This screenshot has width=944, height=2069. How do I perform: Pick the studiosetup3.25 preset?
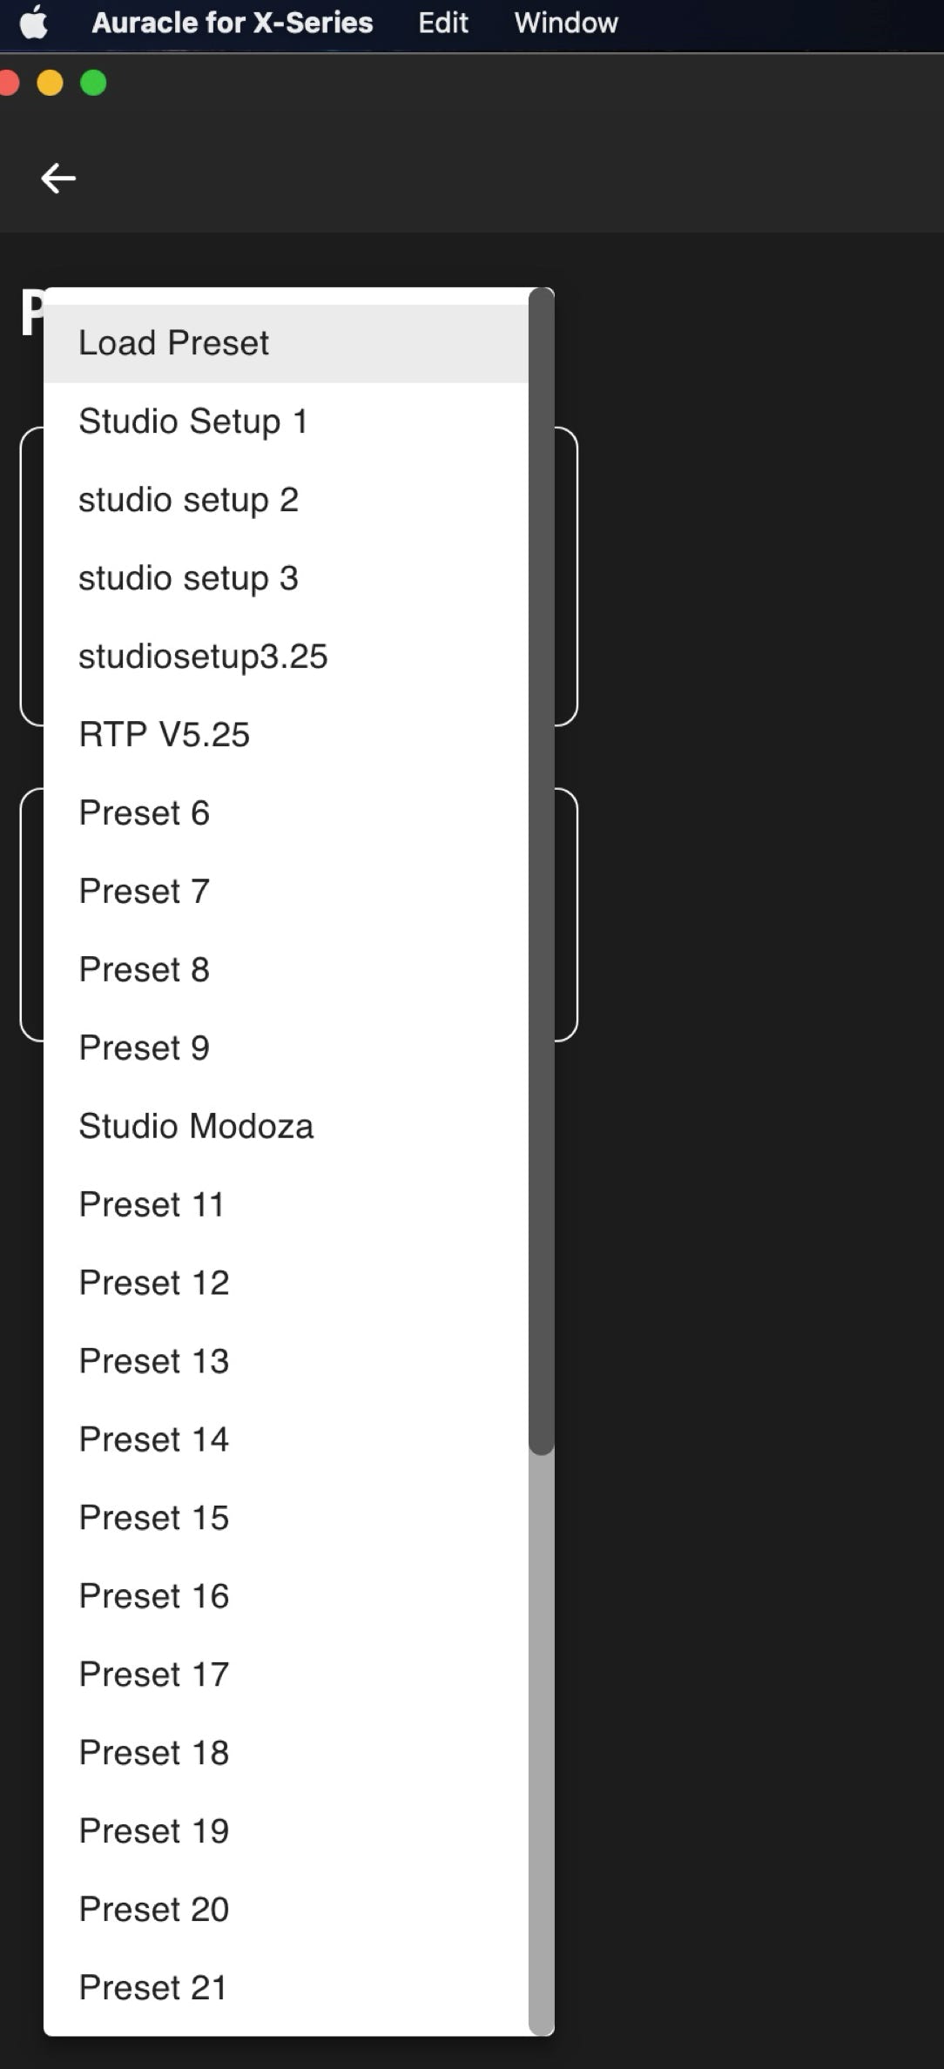286,657
